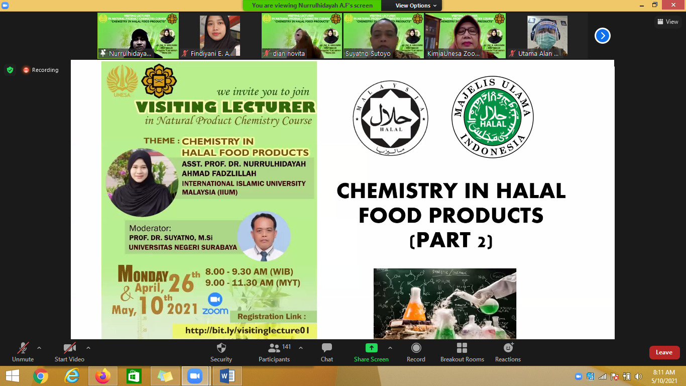686x386 pixels.
Task: Open Firefox from the Windows taskbar
Action: 103,376
